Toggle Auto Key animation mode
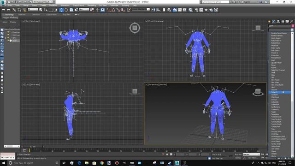295x166 pixels. (238, 154)
